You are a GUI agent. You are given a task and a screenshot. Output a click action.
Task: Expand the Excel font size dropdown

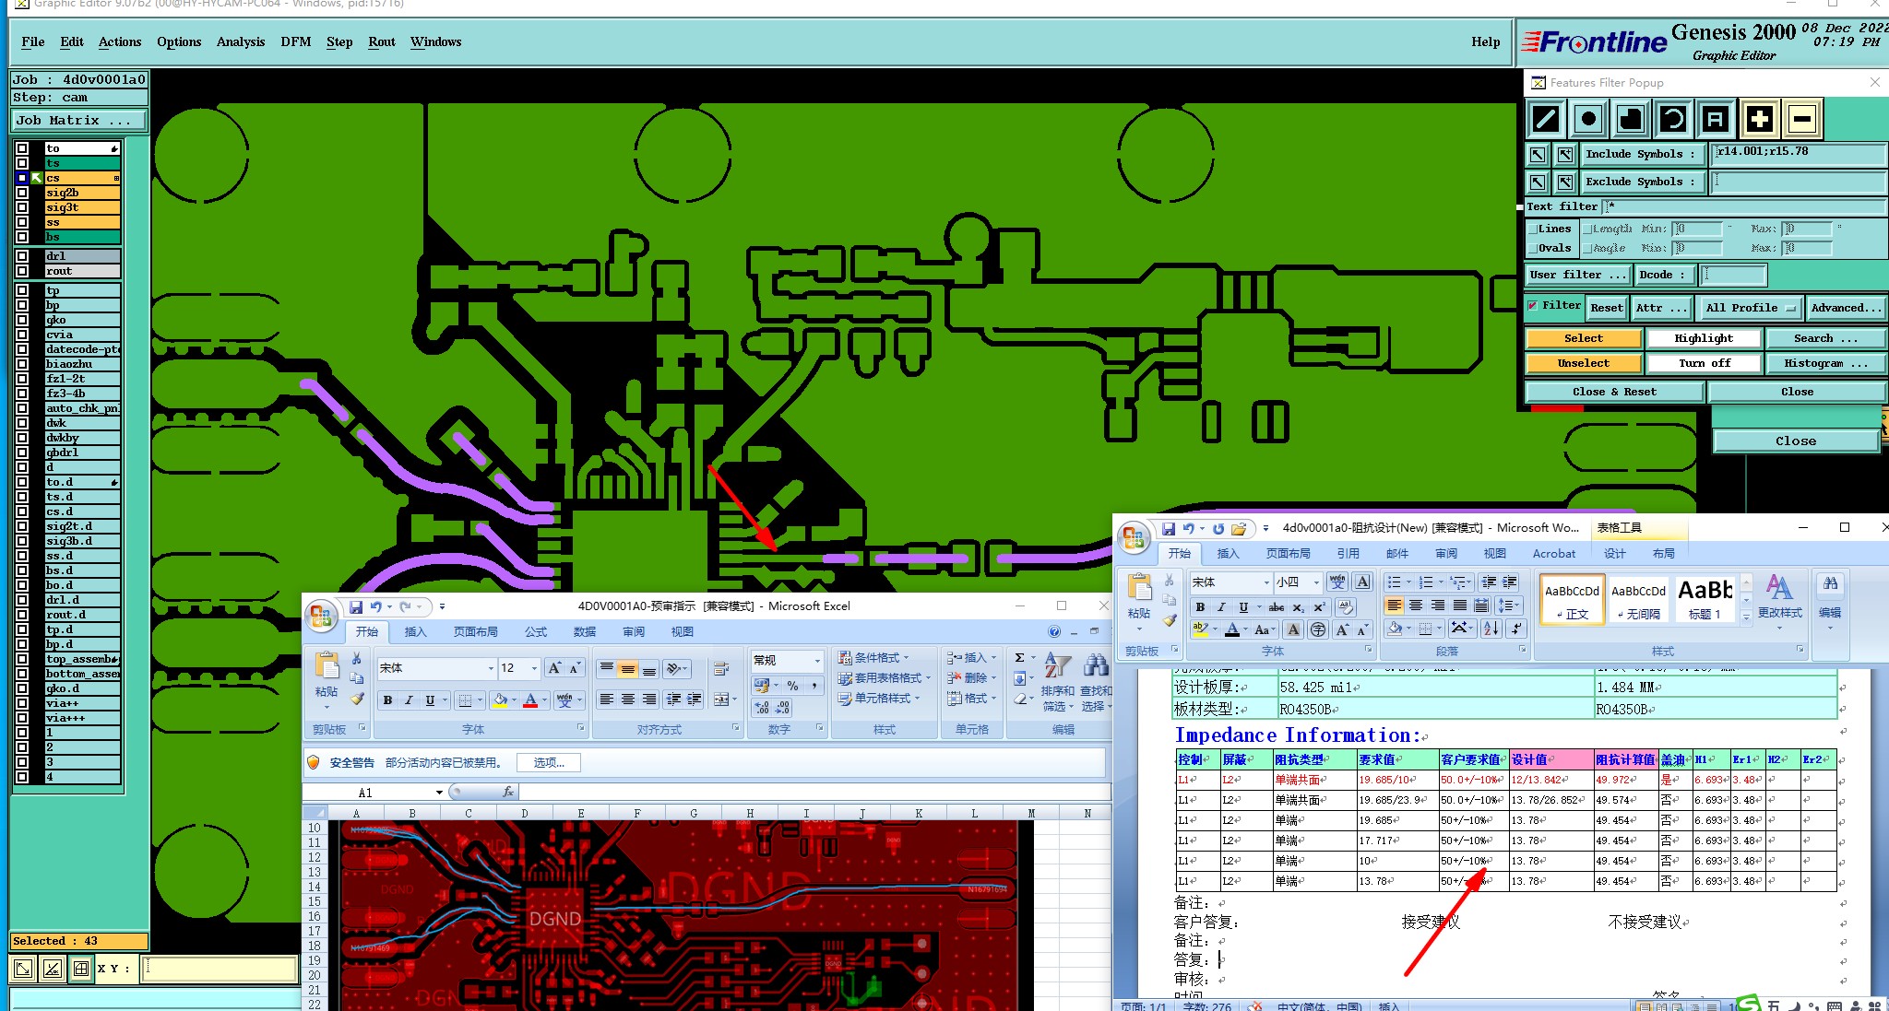coord(534,668)
